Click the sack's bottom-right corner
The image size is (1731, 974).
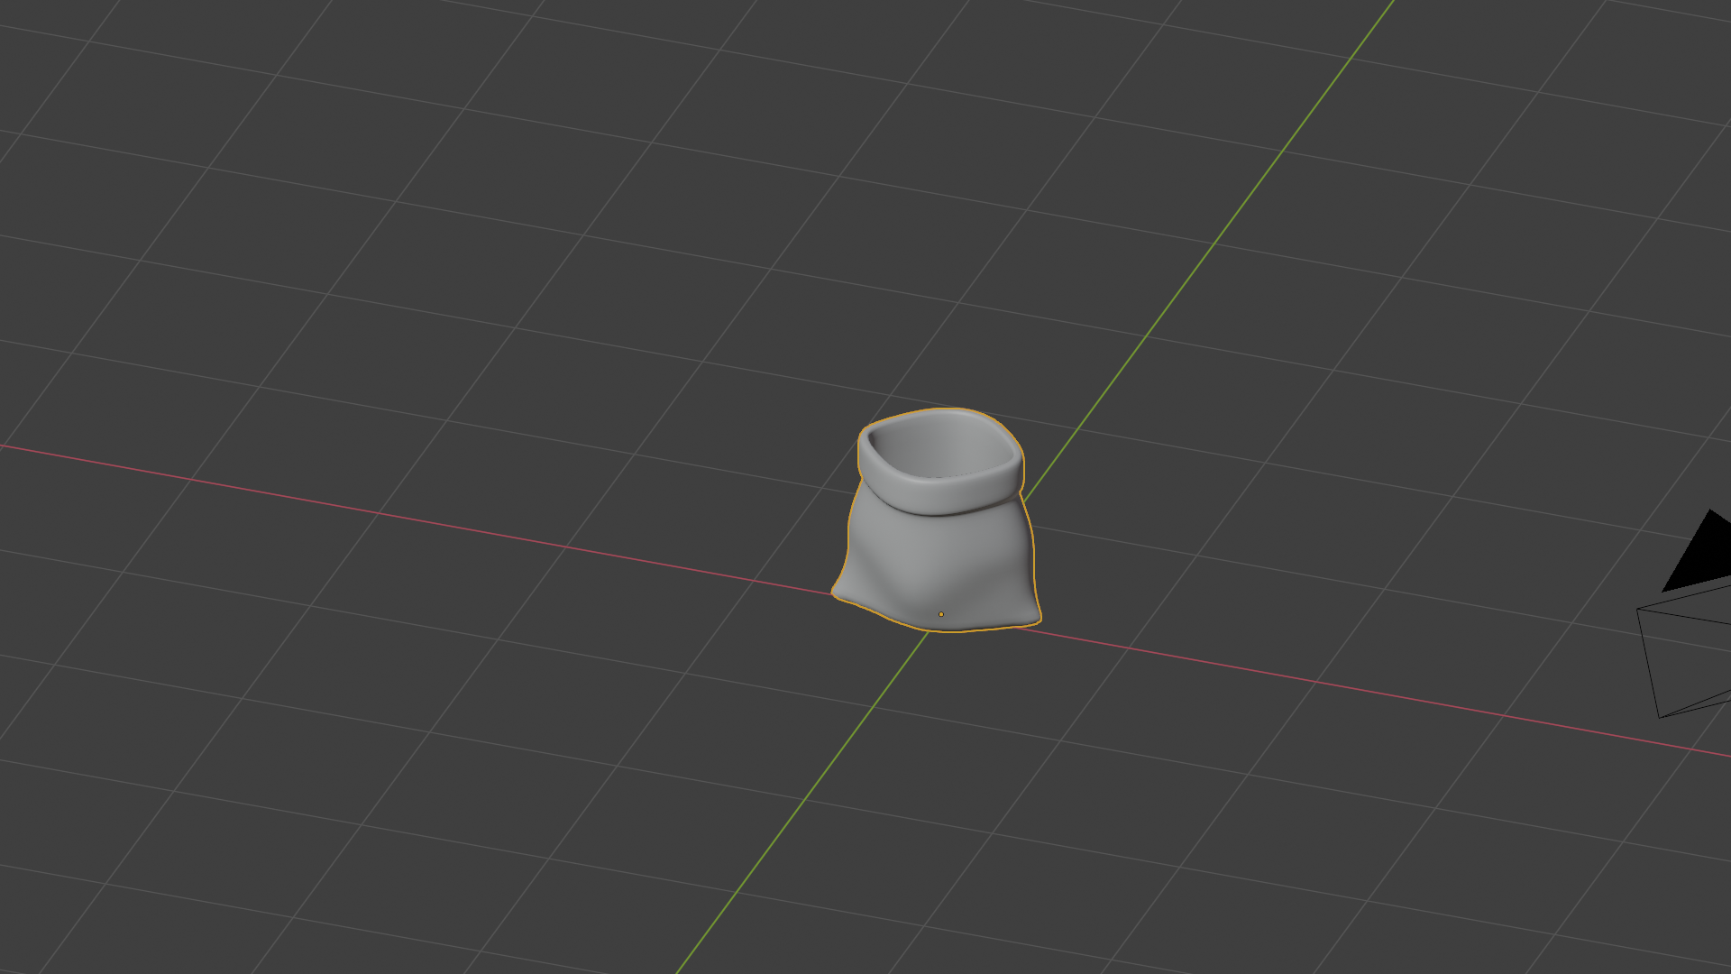[1035, 619]
